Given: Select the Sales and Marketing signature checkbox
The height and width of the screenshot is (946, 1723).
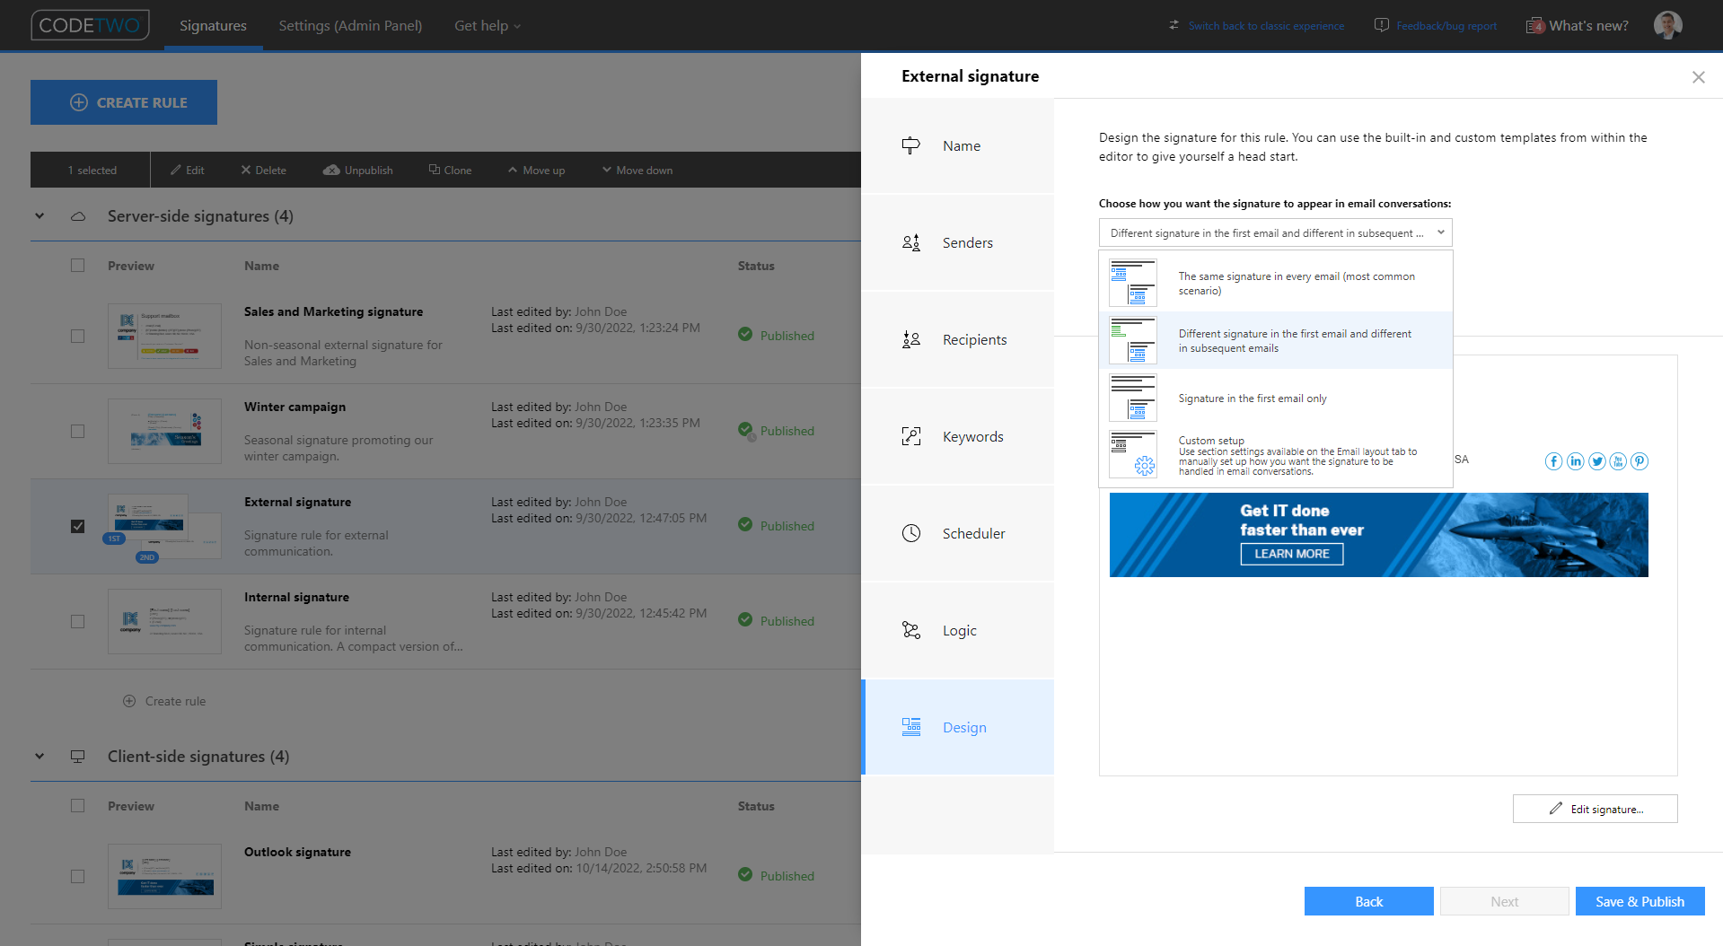Looking at the screenshot, I should click(77, 336).
